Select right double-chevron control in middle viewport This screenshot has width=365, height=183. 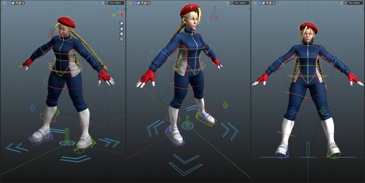(230, 131)
